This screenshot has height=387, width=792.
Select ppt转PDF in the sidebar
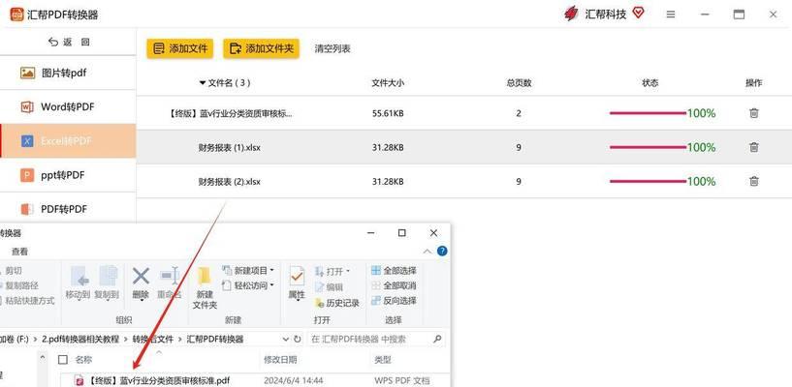[x=68, y=175]
